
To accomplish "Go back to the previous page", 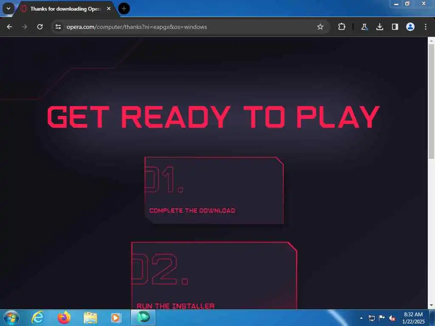I will pos(9,27).
